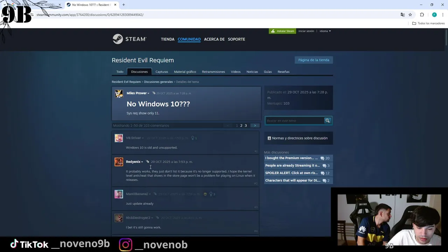Switch to the Noticias tab
The width and height of the screenshot is (448, 252).
coord(252,72)
